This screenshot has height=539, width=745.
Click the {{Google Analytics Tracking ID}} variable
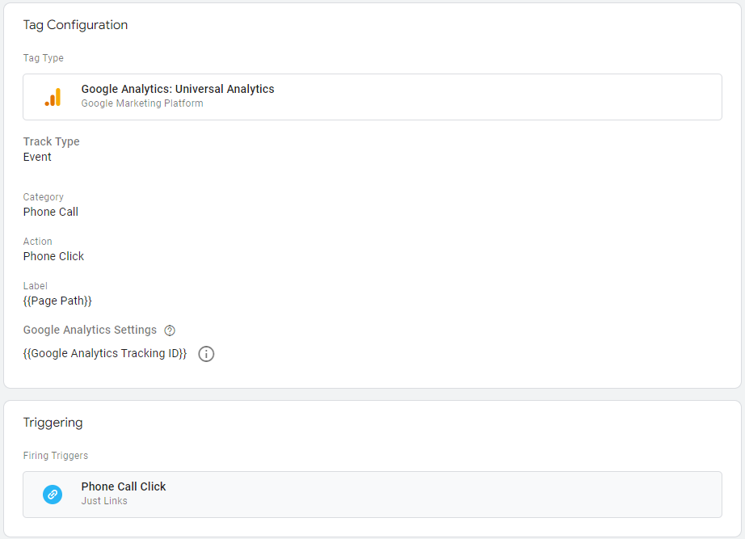point(105,354)
